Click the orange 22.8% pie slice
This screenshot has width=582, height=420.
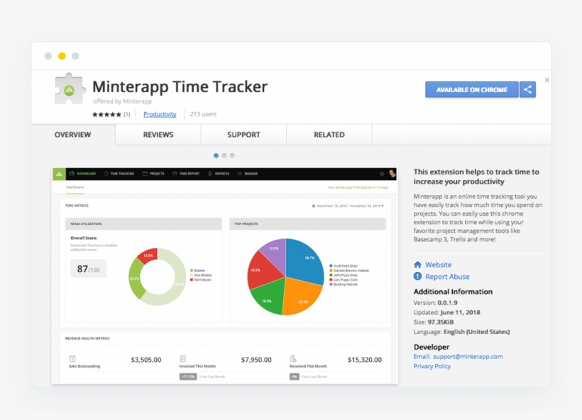pos(301,297)
